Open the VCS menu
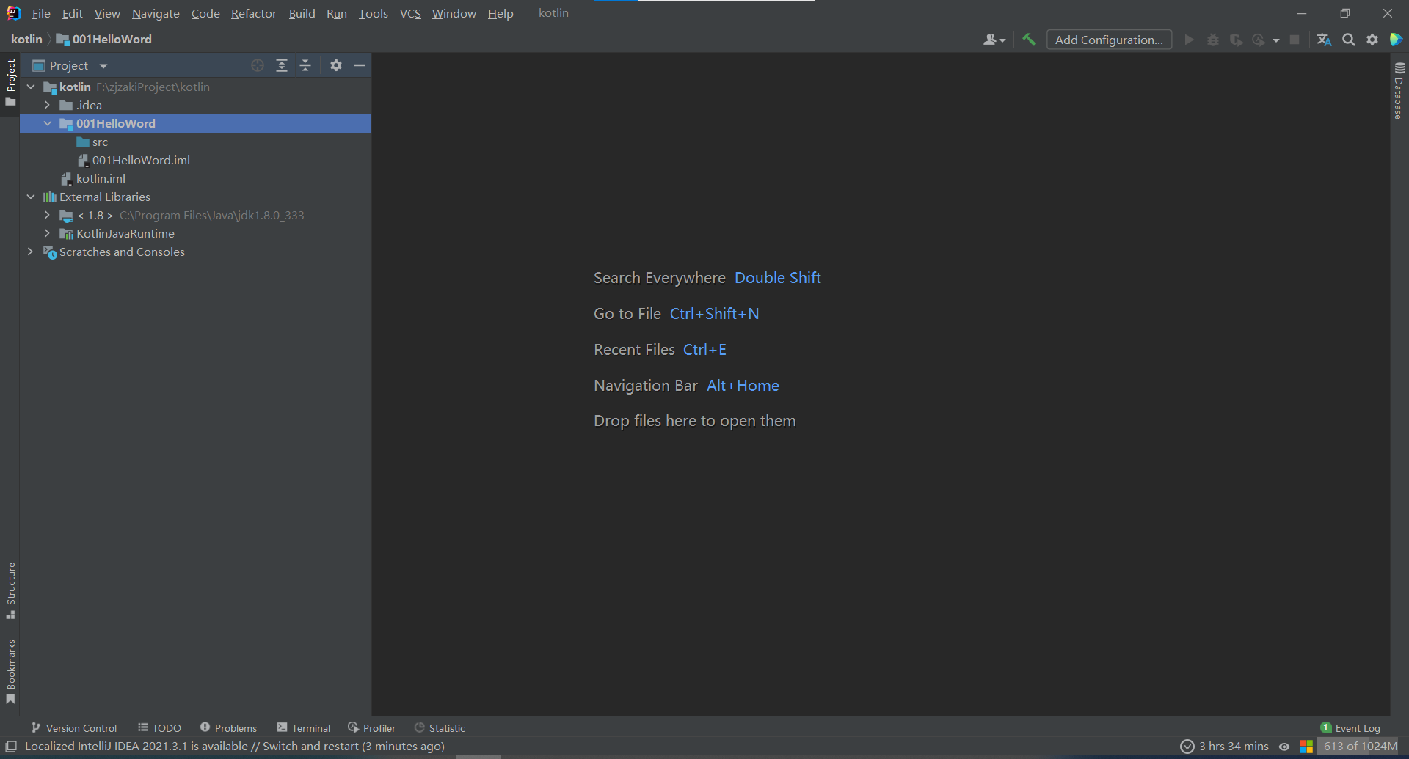The height and width of the screenshot is (759, 1409). point(410,13)
